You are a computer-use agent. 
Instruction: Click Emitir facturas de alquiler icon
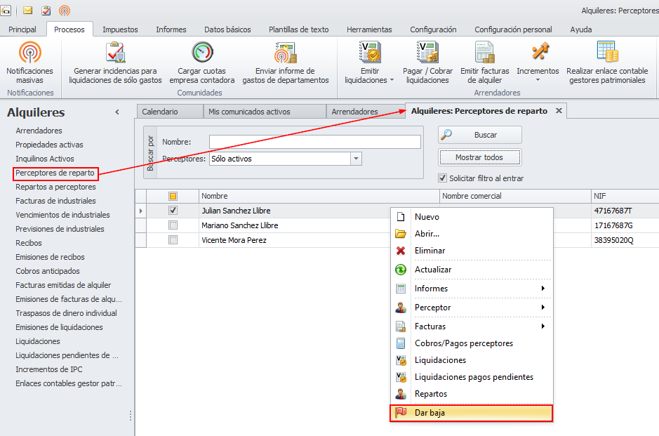(x=484, y=53)
